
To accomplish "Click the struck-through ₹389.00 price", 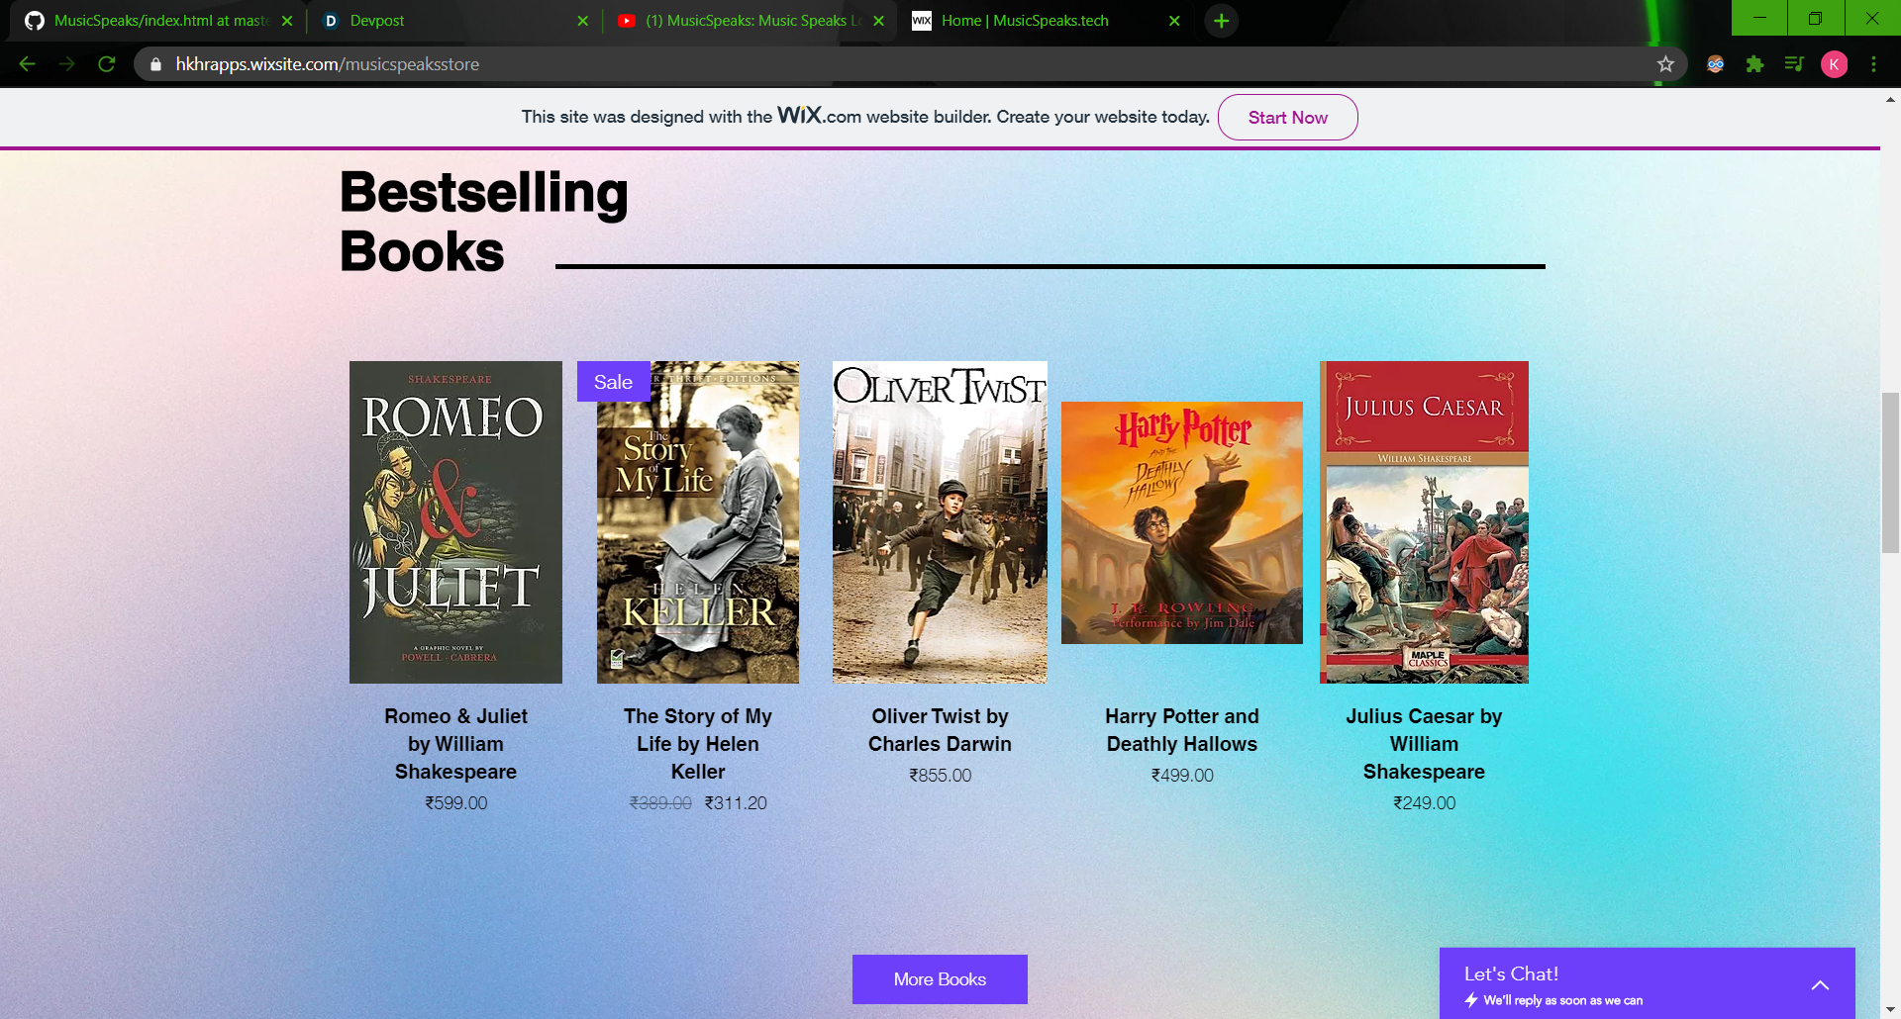I will click(x=660, y=803).
